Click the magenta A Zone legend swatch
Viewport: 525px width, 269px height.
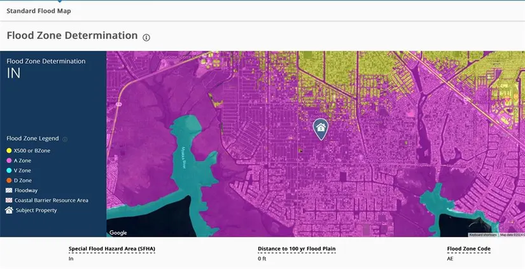(x=9, y=161)
